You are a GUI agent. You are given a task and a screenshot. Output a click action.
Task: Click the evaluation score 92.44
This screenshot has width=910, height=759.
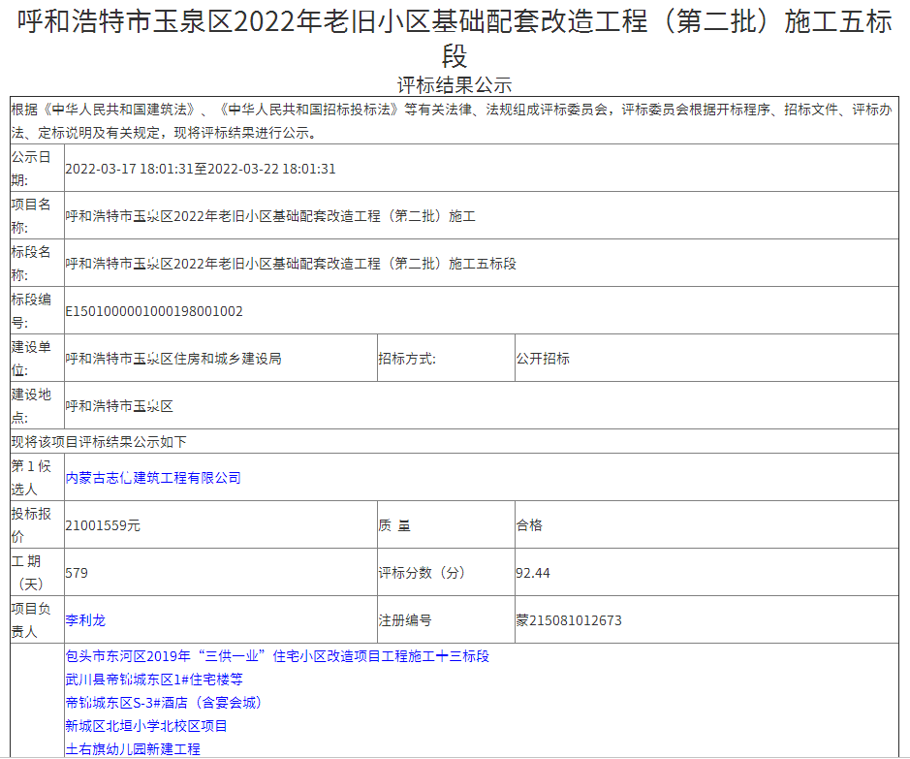pyautogui.click(x=533, y=573)
